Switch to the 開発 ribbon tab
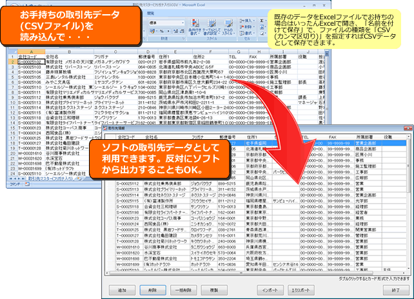This screenshot has height=299, width=414. tap(150, 13)
